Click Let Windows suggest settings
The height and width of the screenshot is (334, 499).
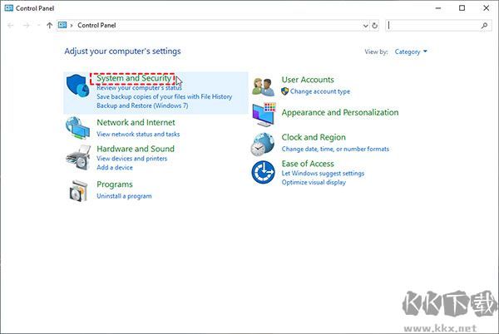[x=323, y=173]
